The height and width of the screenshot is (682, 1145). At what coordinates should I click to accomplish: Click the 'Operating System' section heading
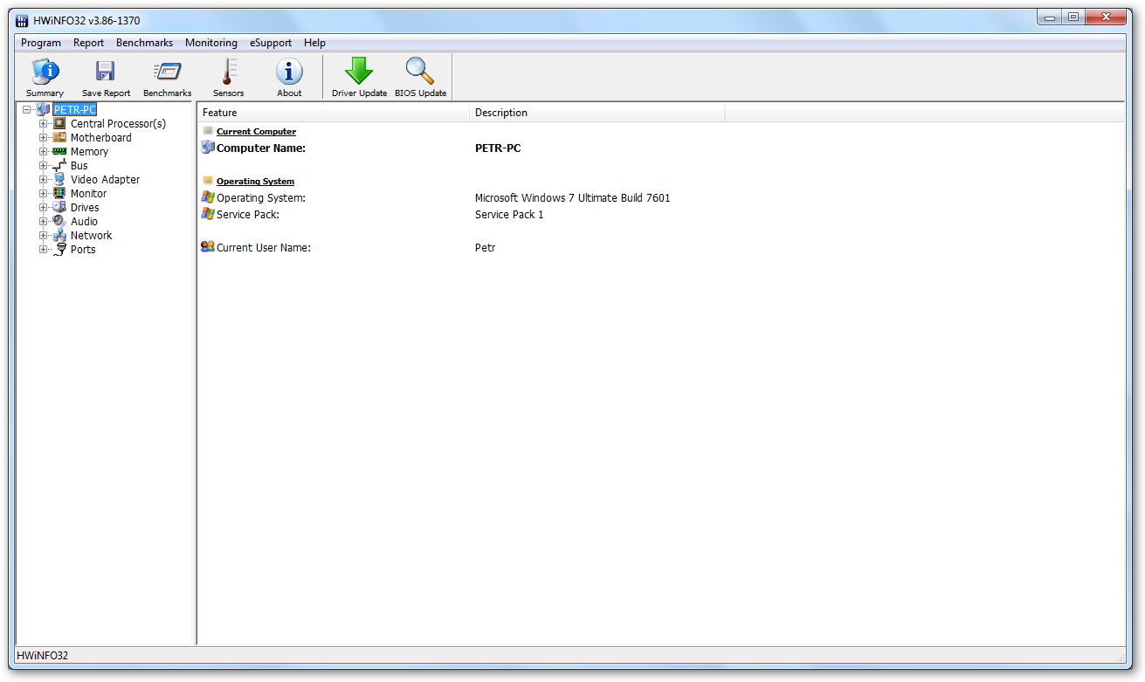point(255,182)
